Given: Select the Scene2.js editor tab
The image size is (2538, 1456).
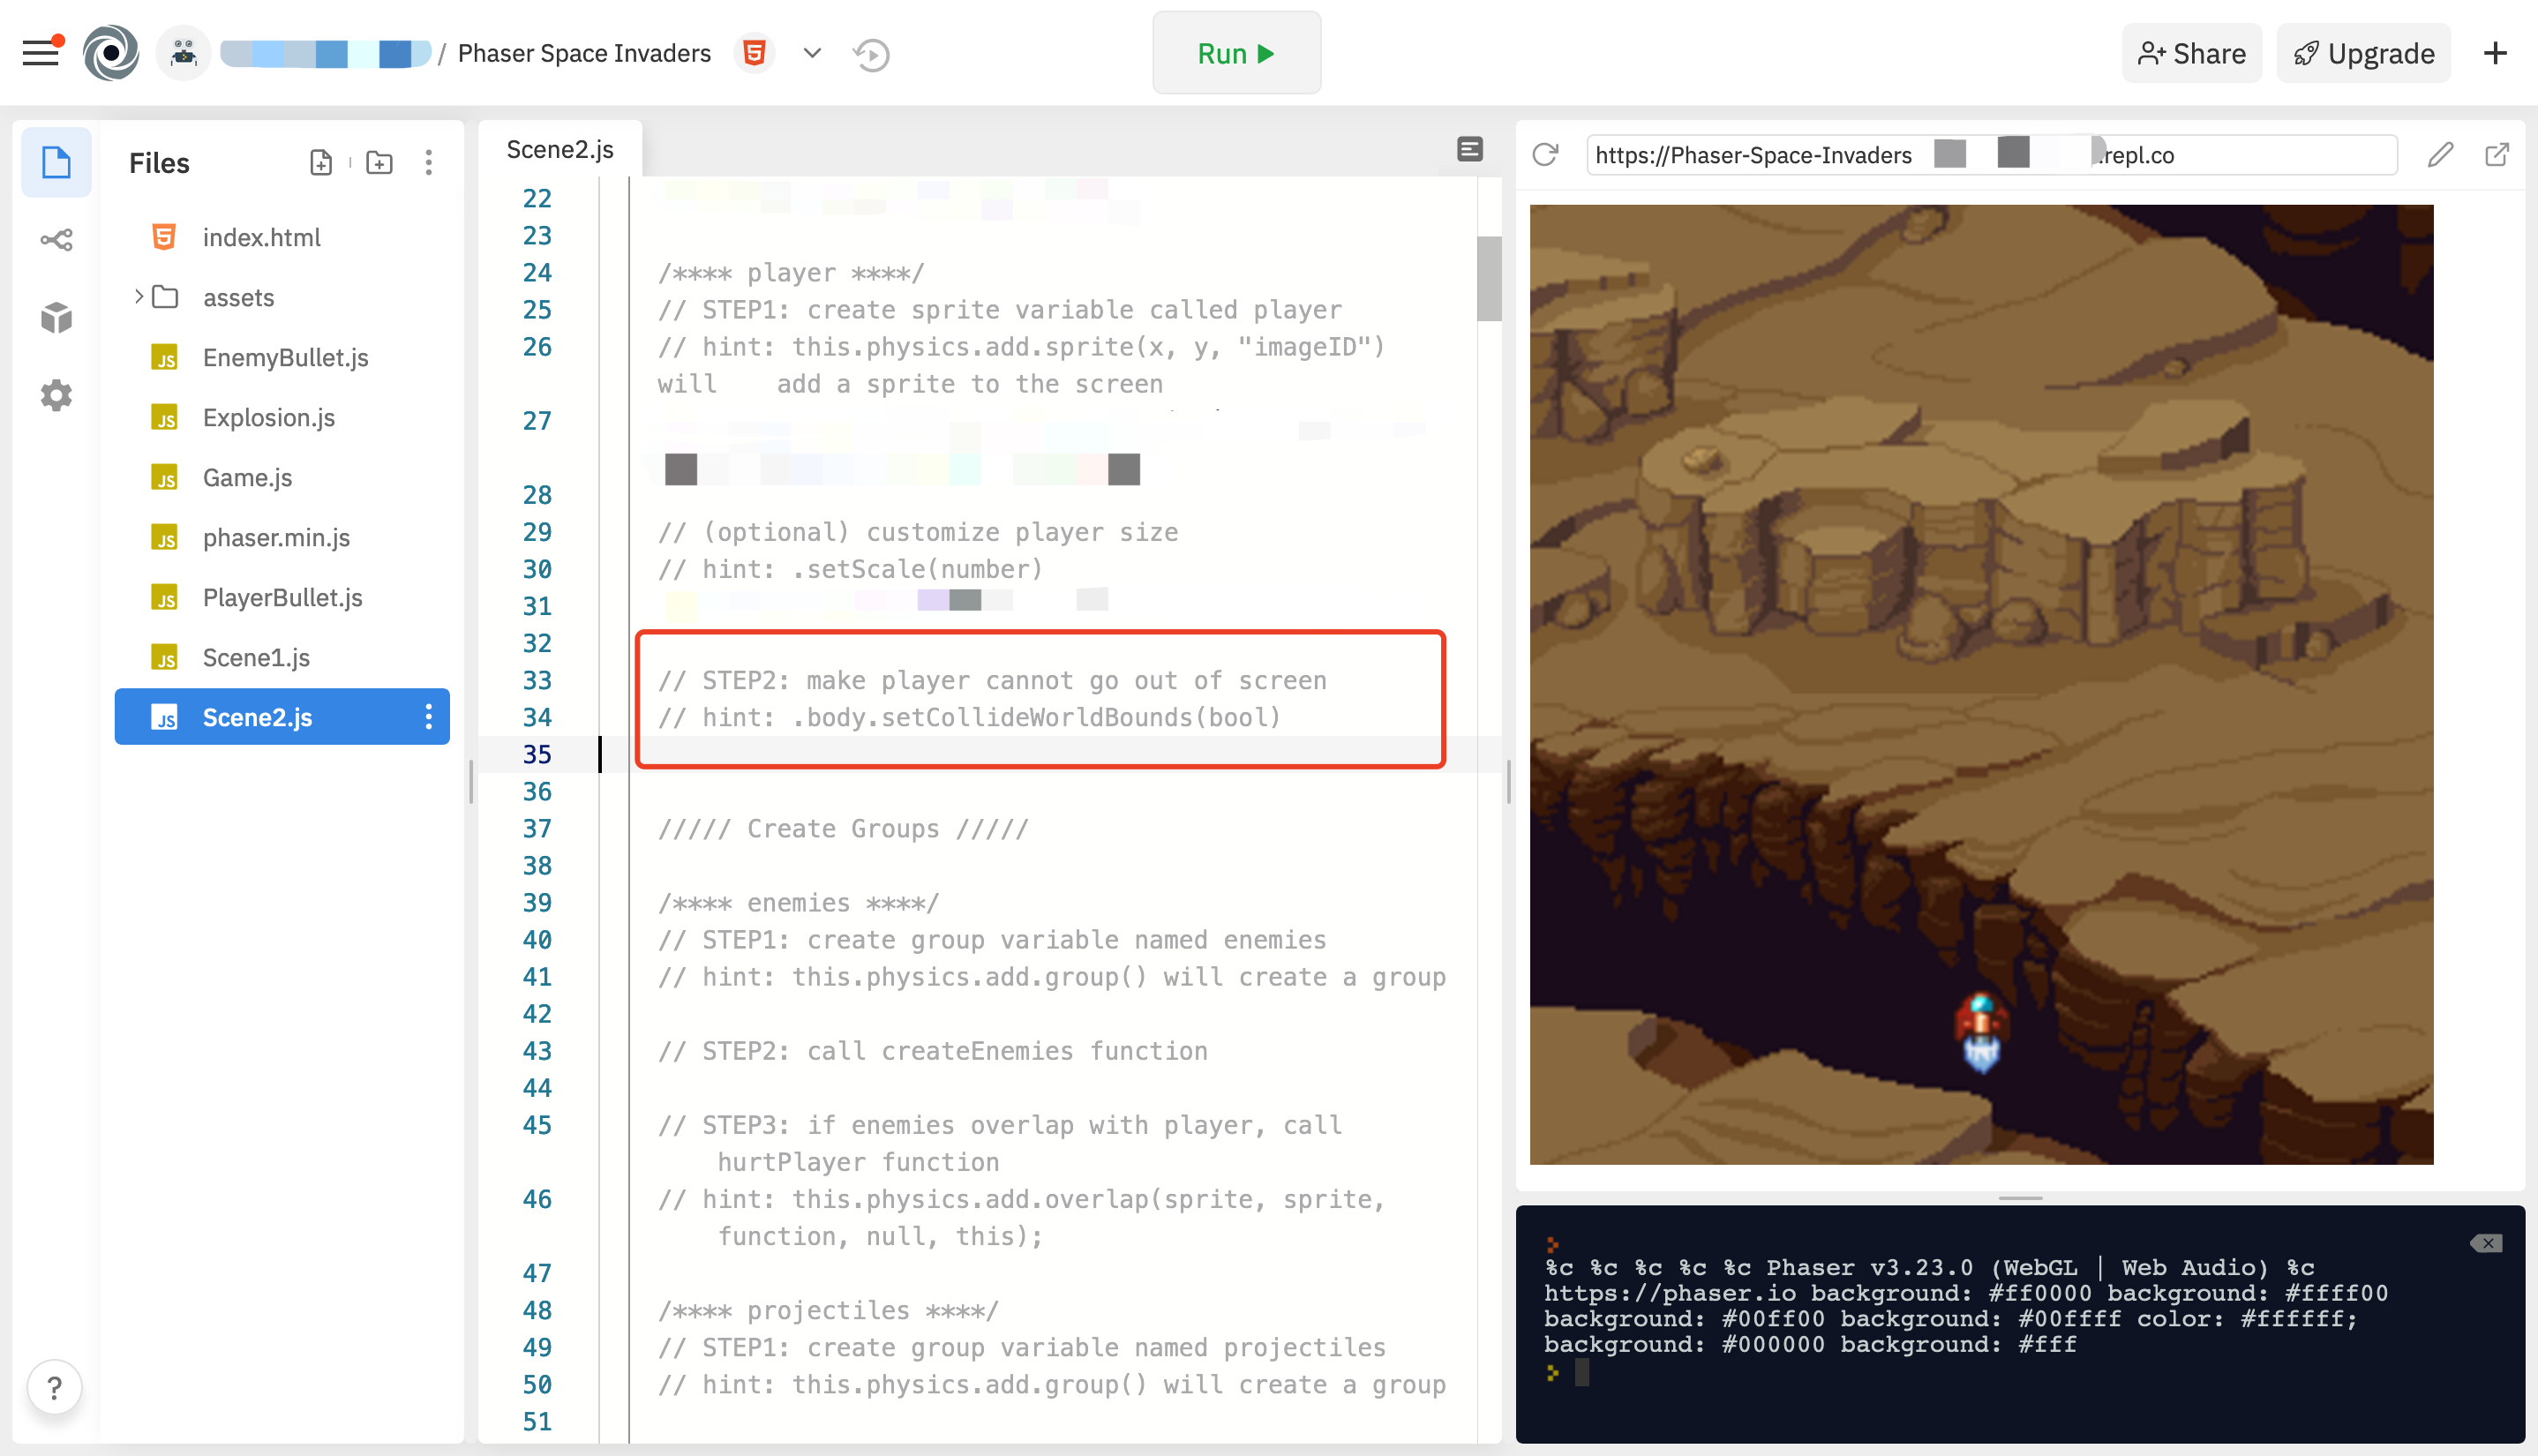Looking at the screenshot, I should (x=560, y=150).
